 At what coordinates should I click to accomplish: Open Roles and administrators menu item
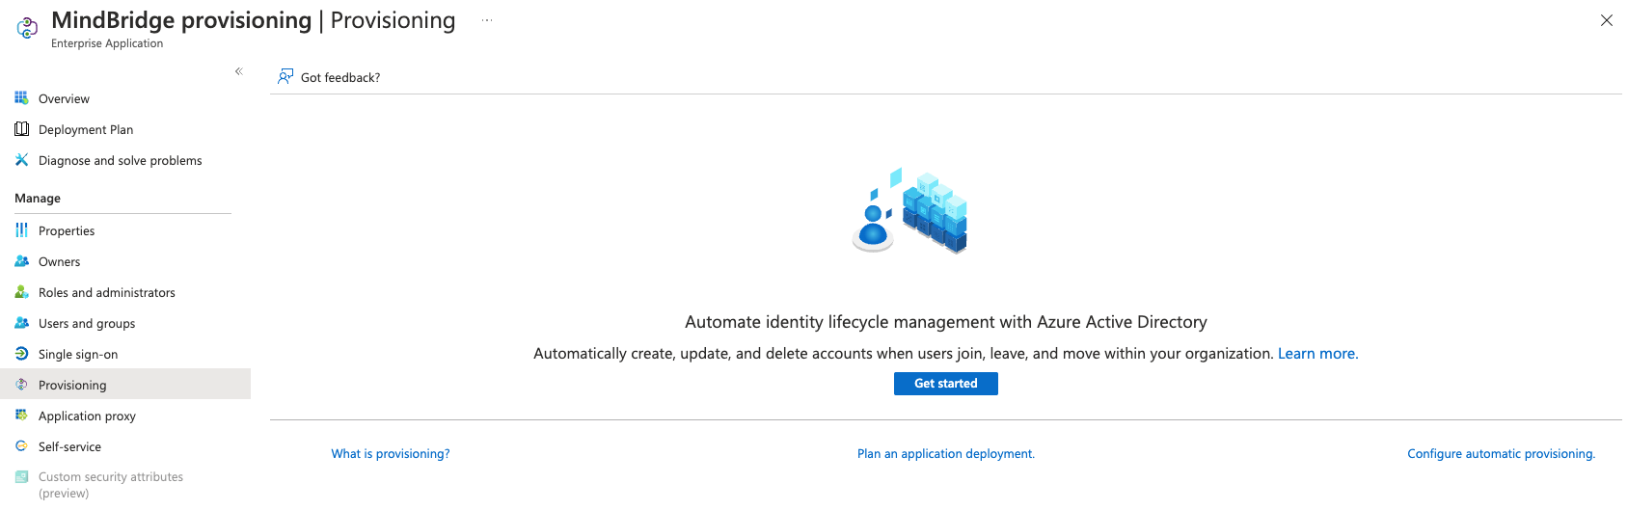point(106,292)
